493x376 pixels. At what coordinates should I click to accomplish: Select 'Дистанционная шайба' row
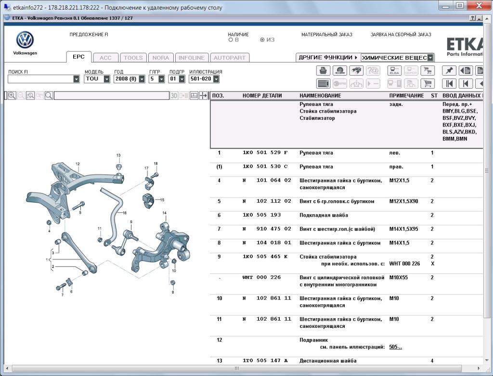(x=346, y=361)
